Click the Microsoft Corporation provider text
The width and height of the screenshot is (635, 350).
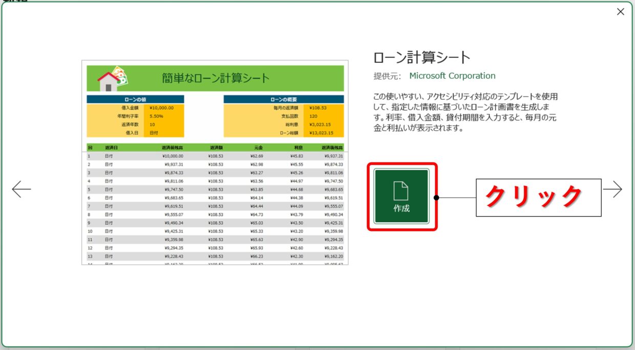tap(452, 76)
